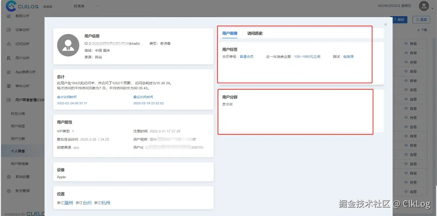Click the 重置 reset button
This screenshot has width=437, height=216.
pos(421,20)
